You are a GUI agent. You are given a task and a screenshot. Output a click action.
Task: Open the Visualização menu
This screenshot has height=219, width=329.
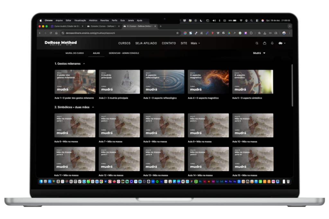coord(80,21)
